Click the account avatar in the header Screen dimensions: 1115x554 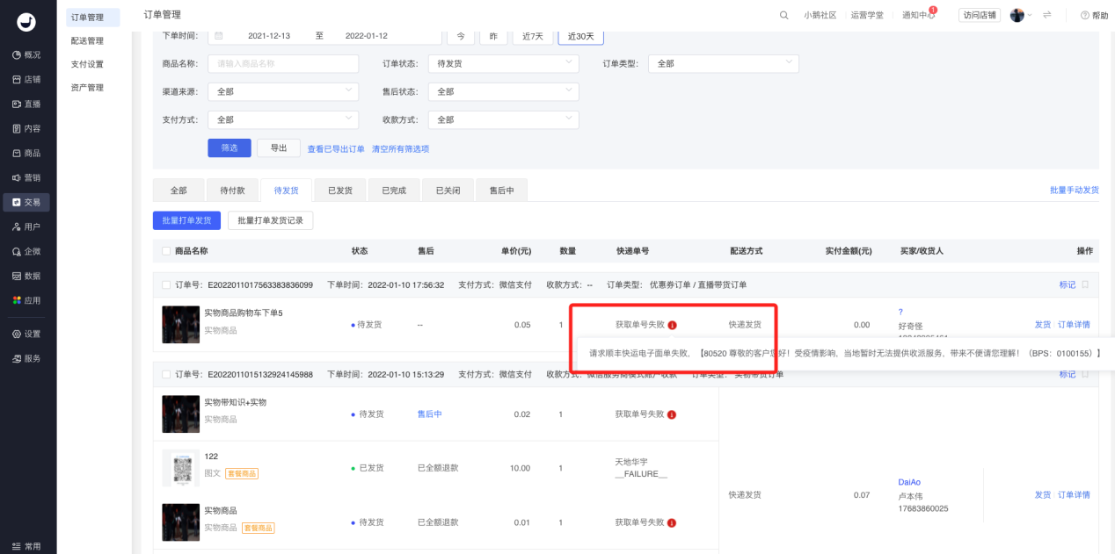tap(1017, 15)
